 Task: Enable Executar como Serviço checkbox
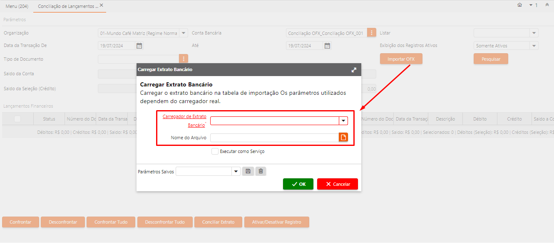pyautogui.click(x=215, y=151)
